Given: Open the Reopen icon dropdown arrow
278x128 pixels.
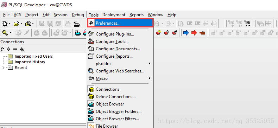Looking at the screenshot, I should click(33, 24).
